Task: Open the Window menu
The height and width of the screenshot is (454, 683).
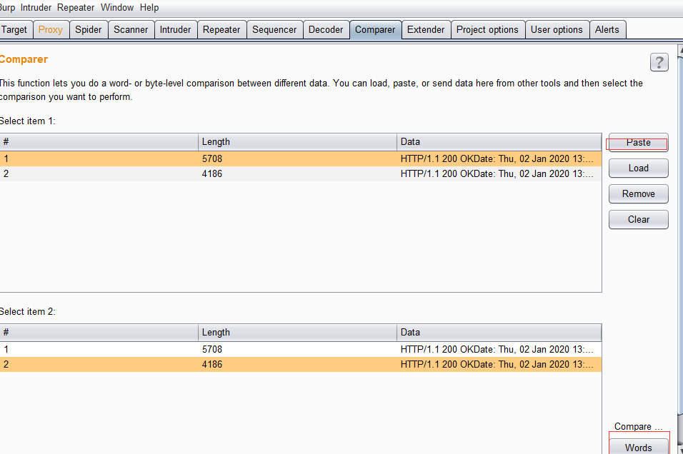Action: [x=117, y=7]
